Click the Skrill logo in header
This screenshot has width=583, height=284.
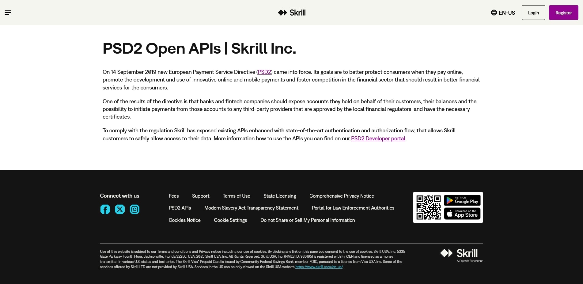(291, 13)
